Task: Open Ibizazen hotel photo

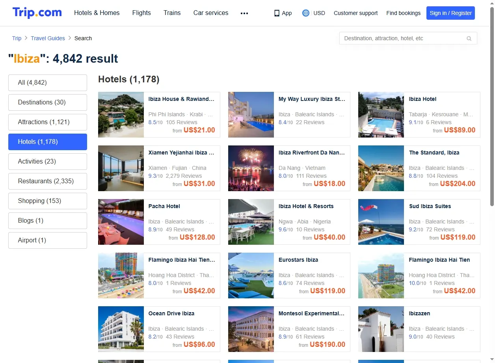Action: click(x=381, y=329)
